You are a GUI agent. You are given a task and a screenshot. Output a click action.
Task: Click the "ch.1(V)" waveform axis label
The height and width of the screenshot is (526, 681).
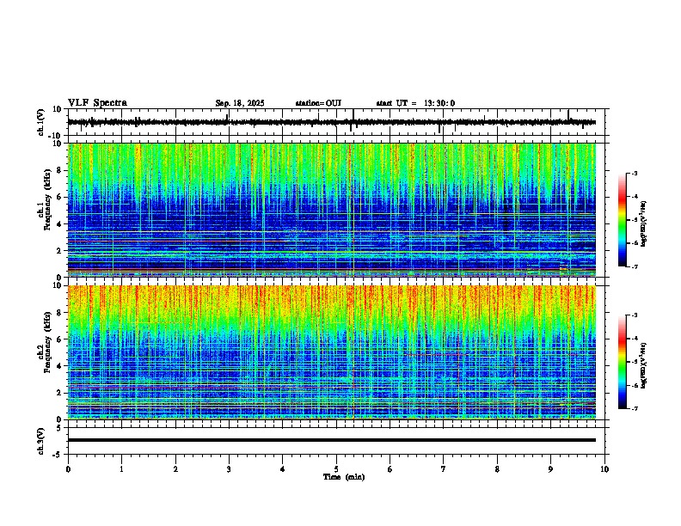click(x=41, y=122)
